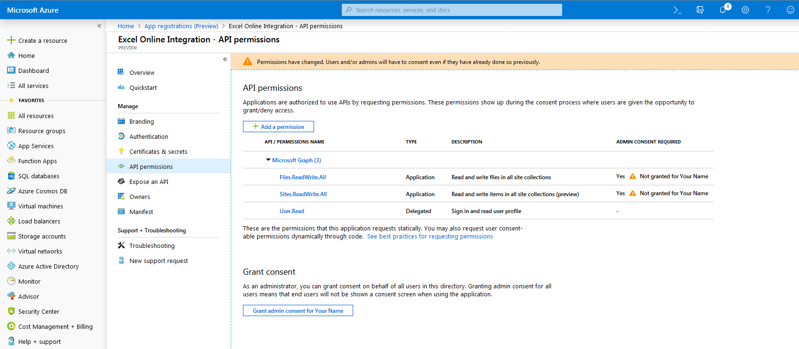Select Authentication in the Manage menu
Image resolution: width=799 pixels, height=349 pixels.
pyautogui.click(x=148, y=136)
